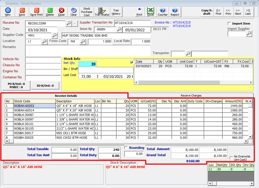Open Transporter lookup magnifier
Image resolution: width=259 pixels, height=188 pixels.
tap(188, 53)
